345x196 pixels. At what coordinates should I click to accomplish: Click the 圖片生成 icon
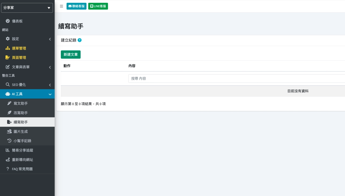click(9, 131)
